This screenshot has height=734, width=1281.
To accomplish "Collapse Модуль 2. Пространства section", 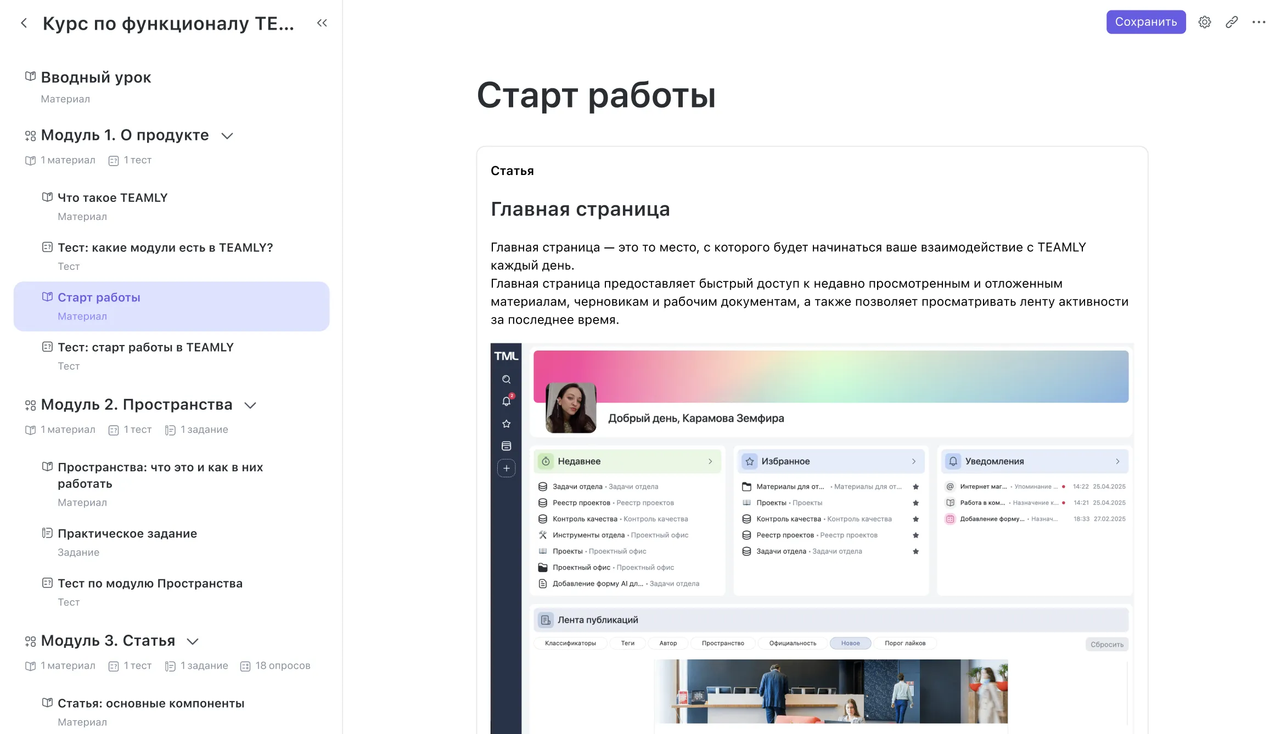I will [250, 405].
